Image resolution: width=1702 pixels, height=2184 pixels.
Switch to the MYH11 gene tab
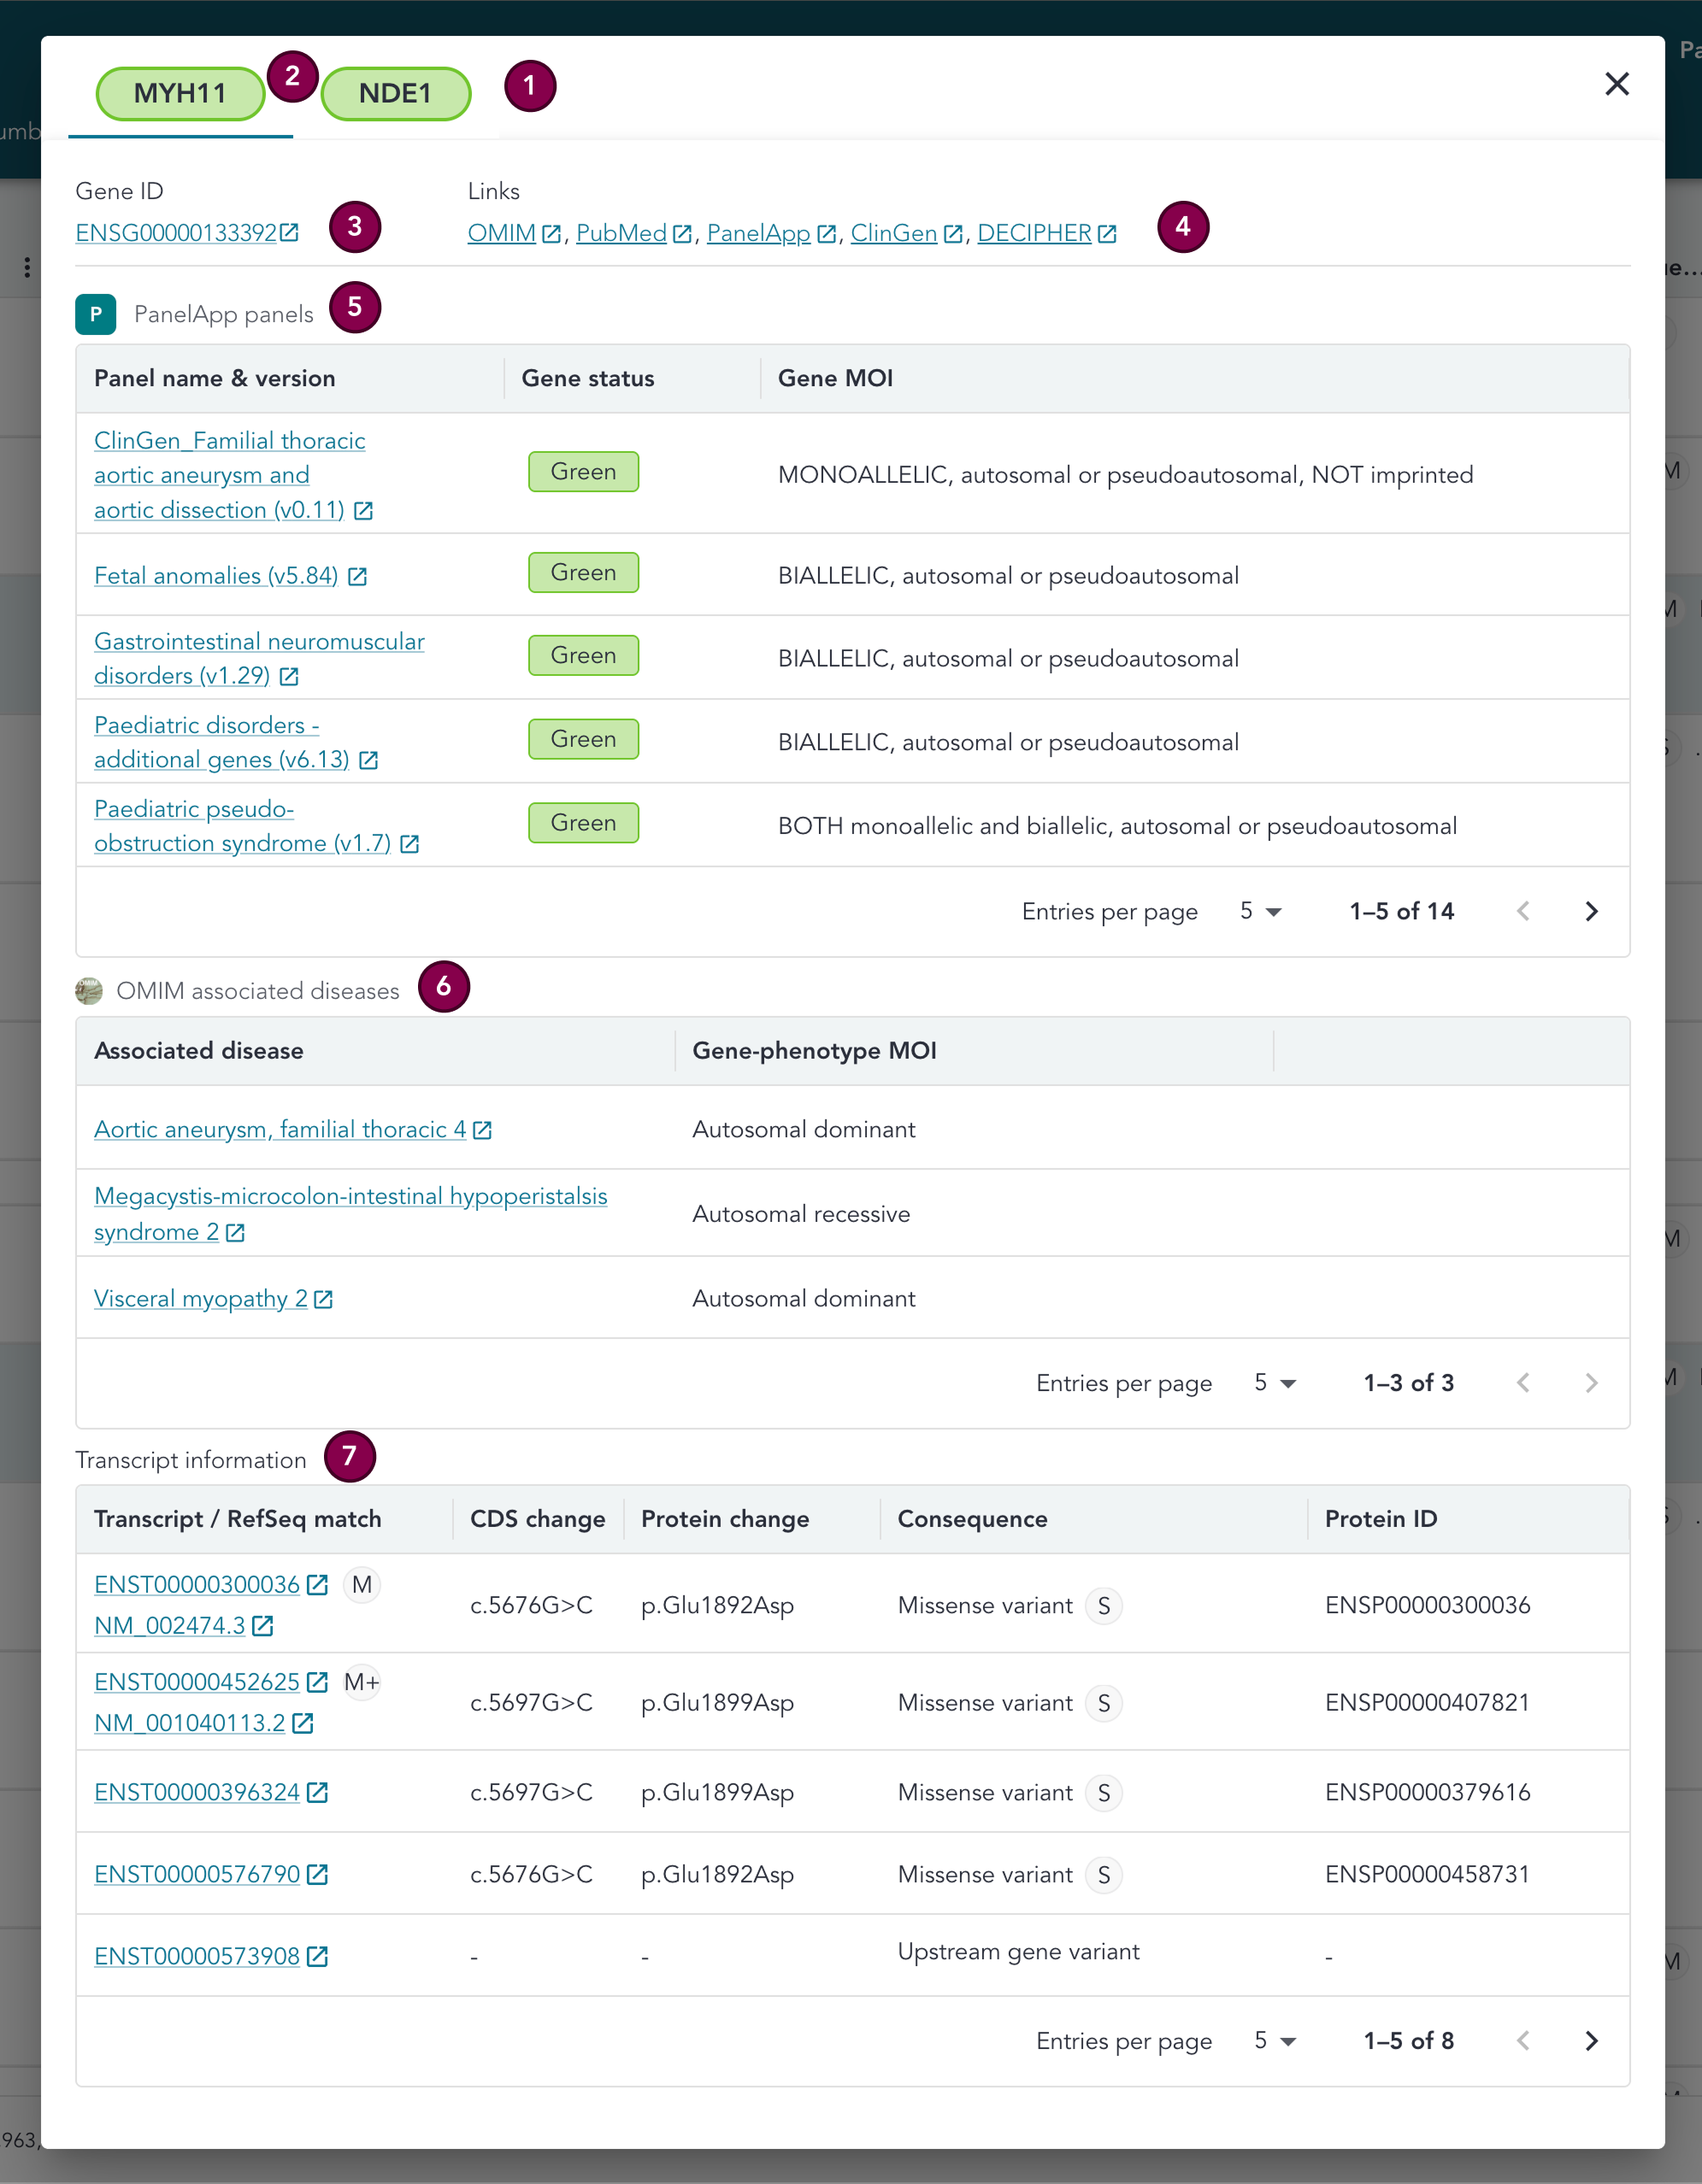pyautogui.click(x=180, y=94)
